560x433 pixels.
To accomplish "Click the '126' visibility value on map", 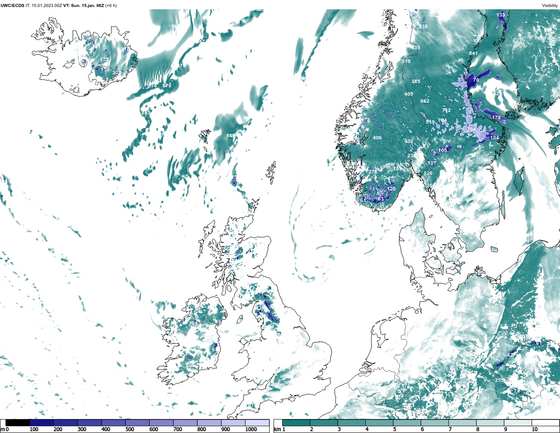I will 428,173.
